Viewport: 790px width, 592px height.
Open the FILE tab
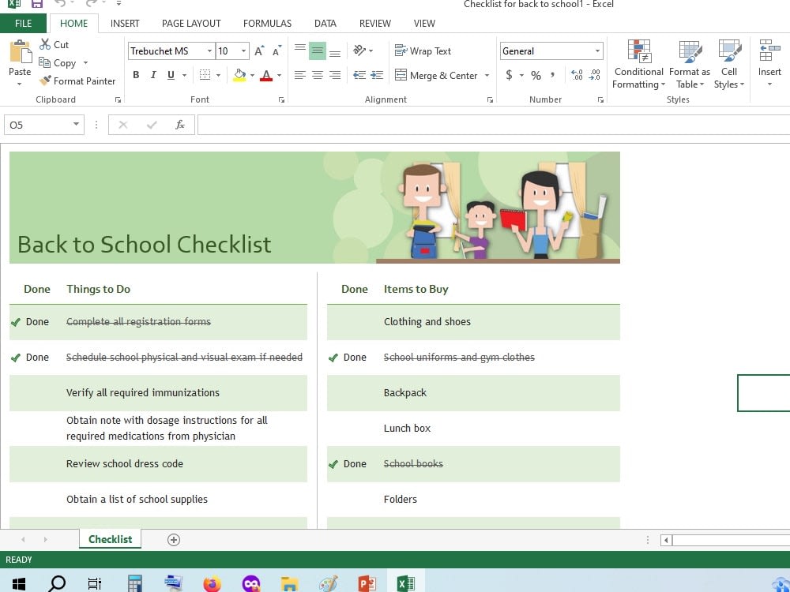(x=23, y=23)
